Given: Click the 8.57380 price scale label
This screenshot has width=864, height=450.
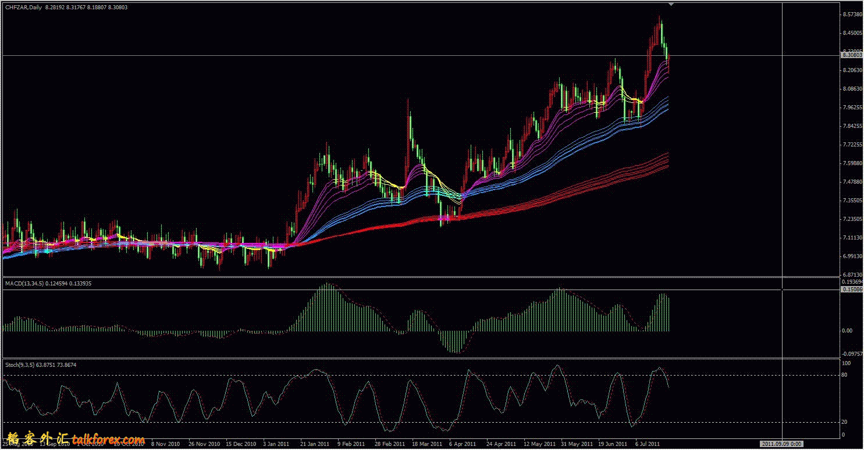Looking at the screenshot, I should coord(852,15).
